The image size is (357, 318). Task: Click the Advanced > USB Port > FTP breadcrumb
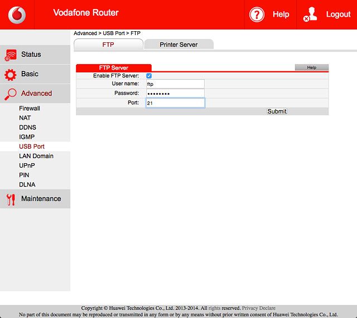tap(107, 33)
